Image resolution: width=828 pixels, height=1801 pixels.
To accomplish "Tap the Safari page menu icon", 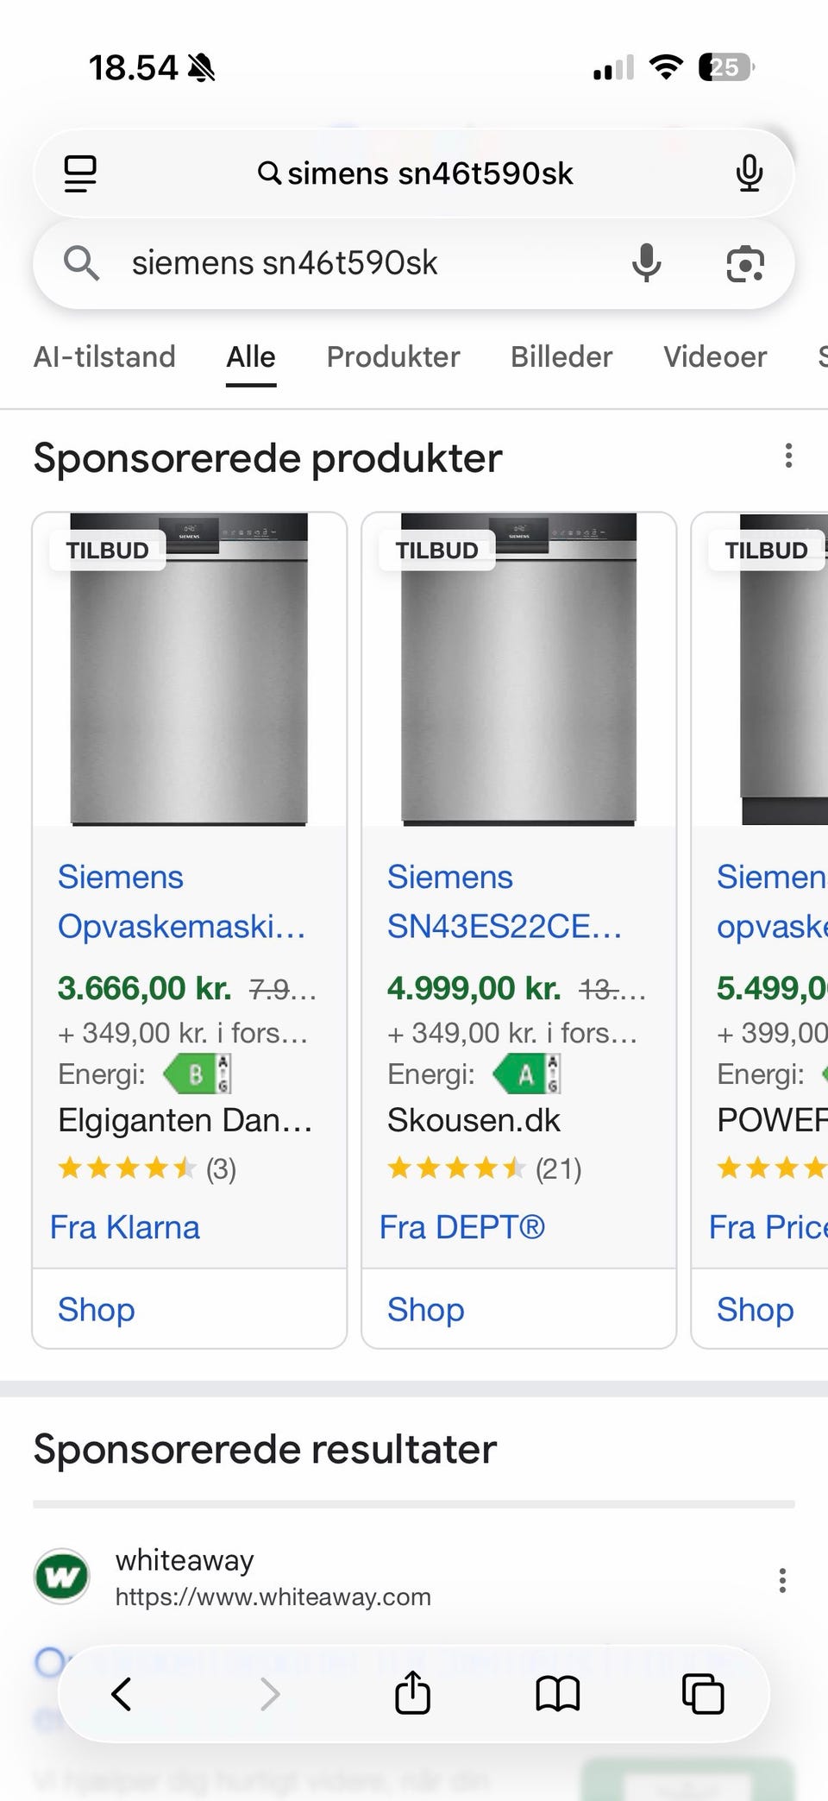I will 80,173.
